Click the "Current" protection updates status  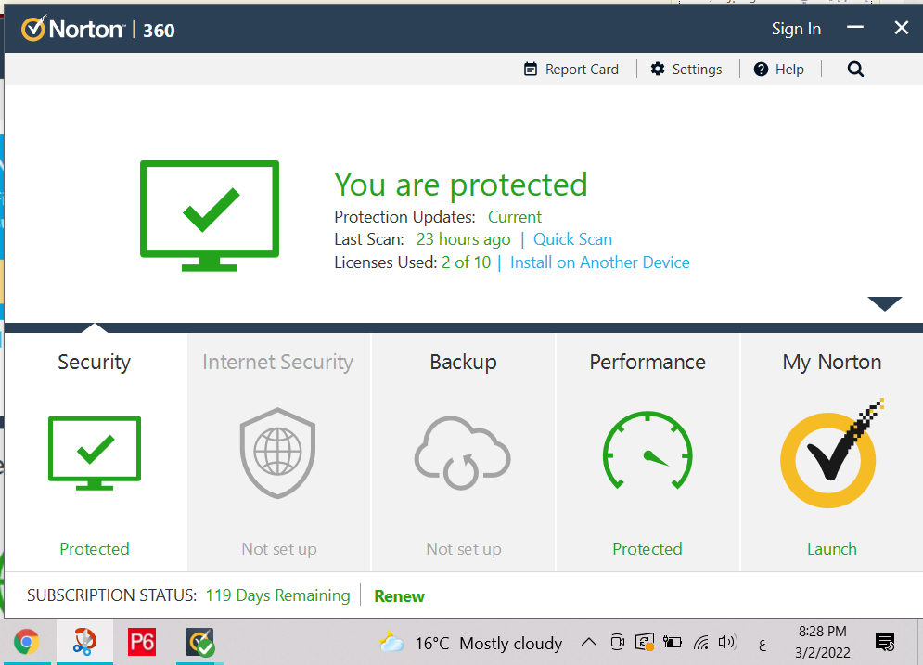515,217
